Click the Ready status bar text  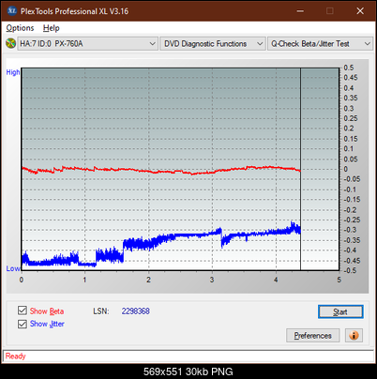pos(16,356)
